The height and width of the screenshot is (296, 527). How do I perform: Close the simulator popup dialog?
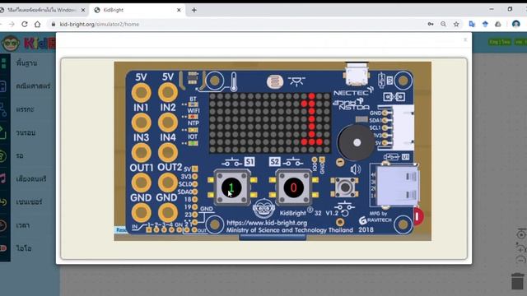(x=465, y=39)
